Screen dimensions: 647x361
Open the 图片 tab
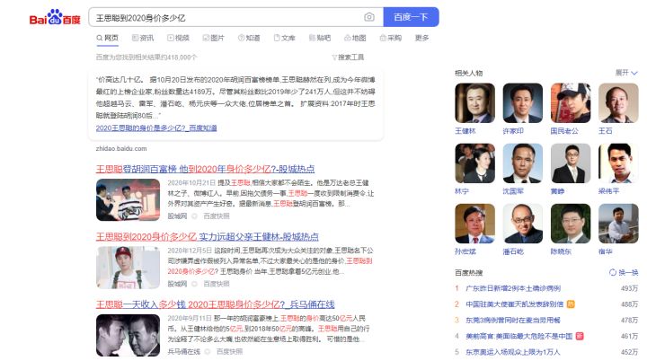point(213,38)
